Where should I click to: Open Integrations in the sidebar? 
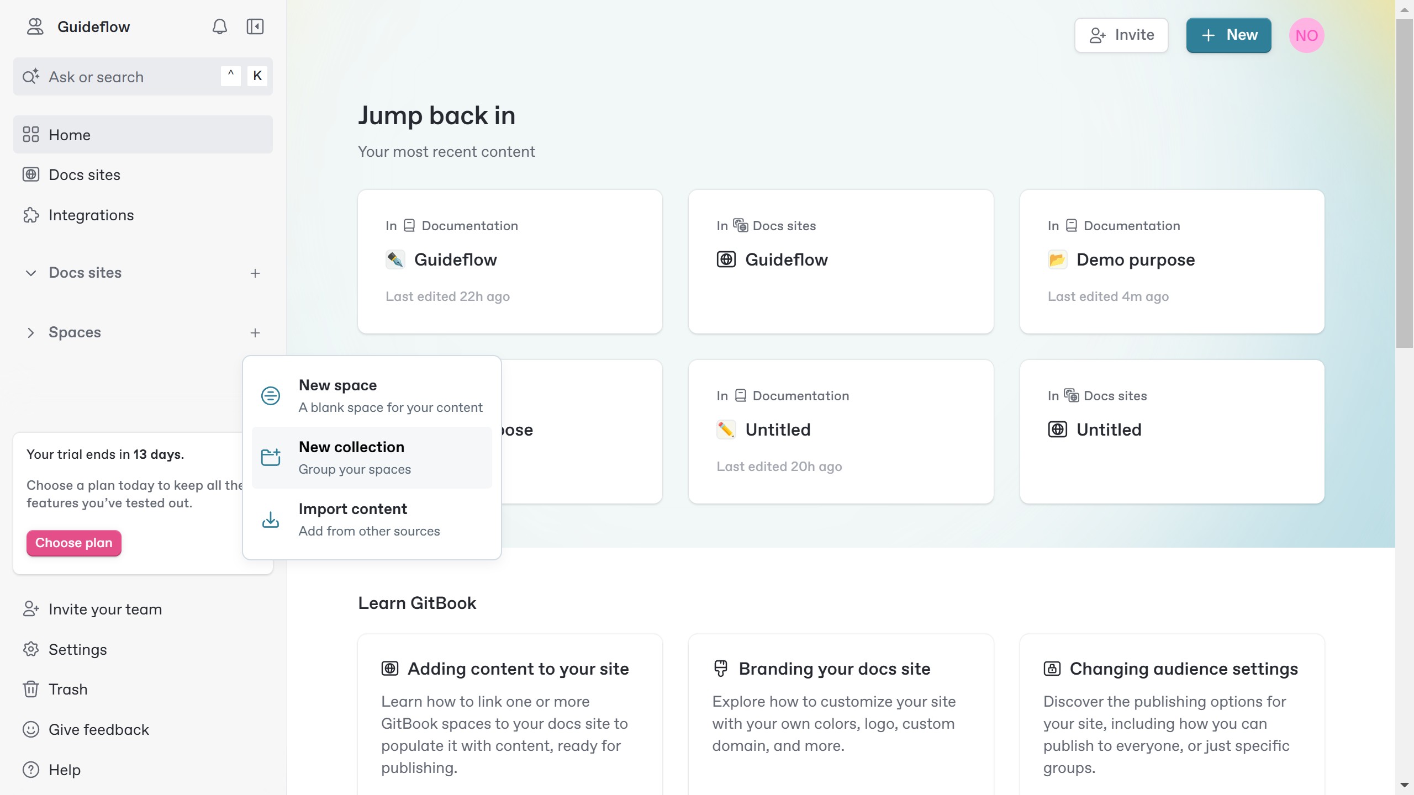[143, 215]
